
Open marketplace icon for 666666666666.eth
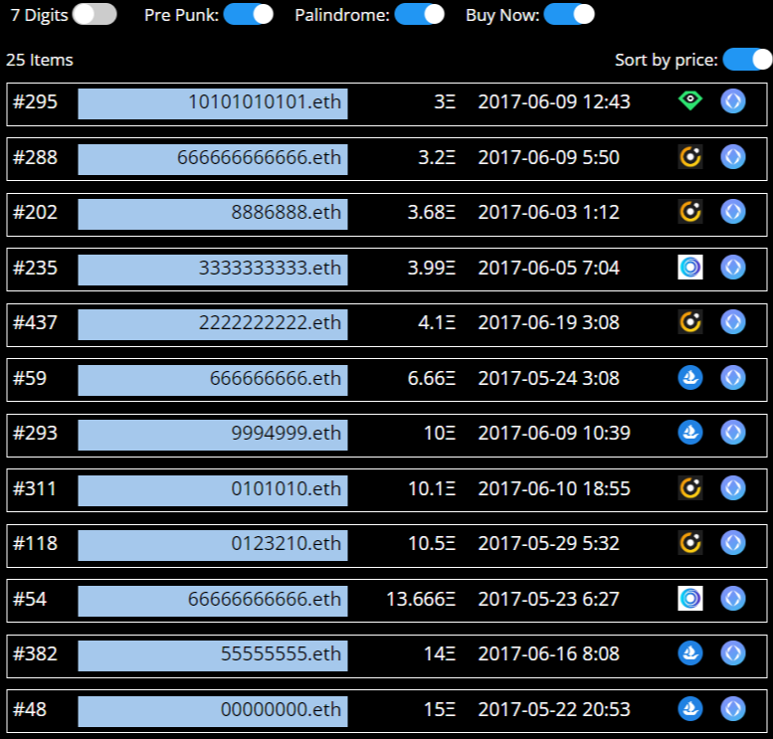pyautogui.click(x=690, y=157)
